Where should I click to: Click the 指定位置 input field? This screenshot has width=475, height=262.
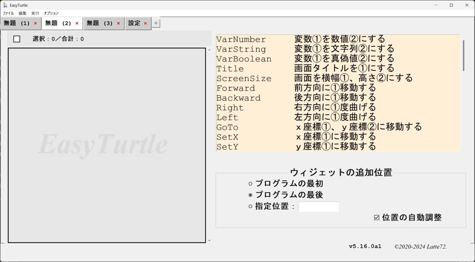[x=319, y=207]
